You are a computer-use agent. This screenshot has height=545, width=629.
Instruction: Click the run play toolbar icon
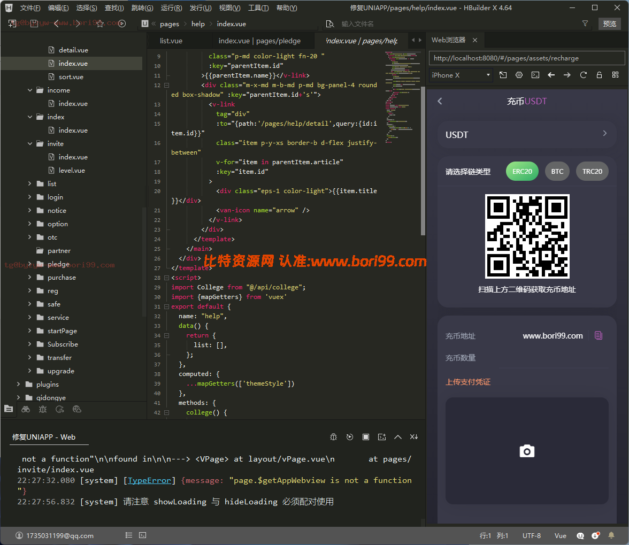point(122,24)
